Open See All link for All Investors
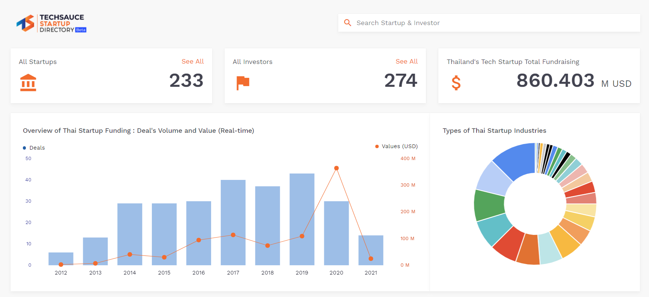This screenshot has height=297, width=649. (406, 61)
